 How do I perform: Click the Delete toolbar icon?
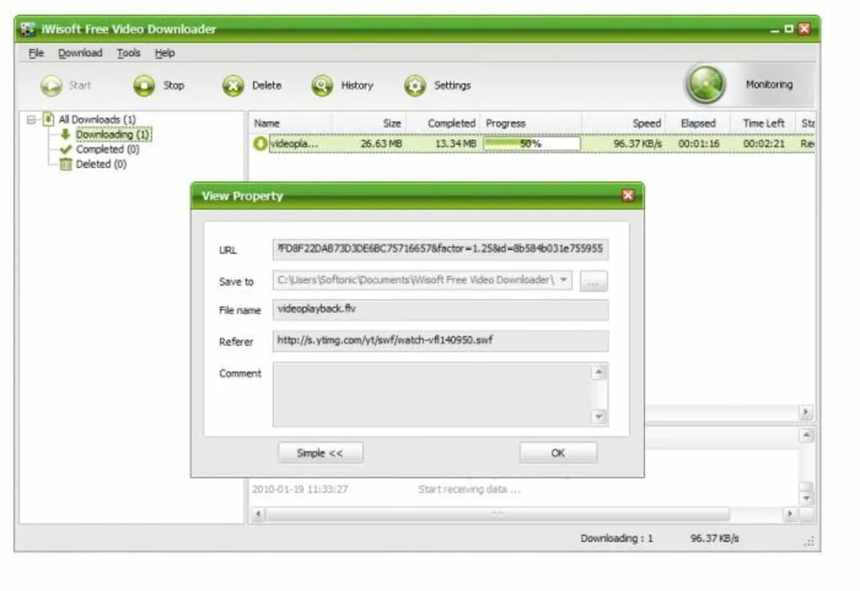233,85
